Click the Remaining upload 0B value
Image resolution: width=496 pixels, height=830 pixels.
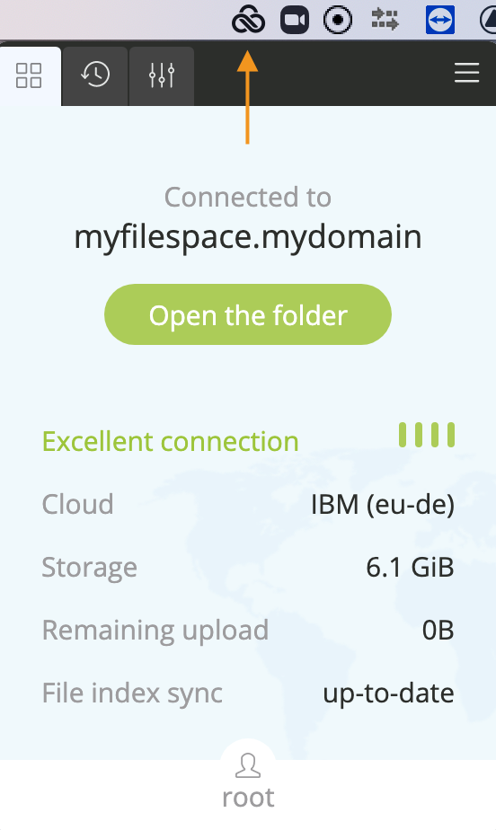[x=438, y=630]
